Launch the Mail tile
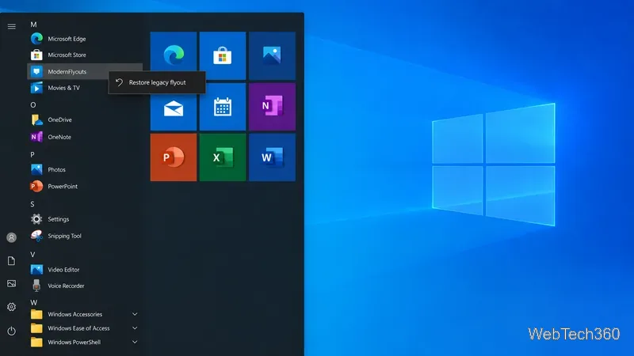The width and height of the screenshot is (634, 356). (174, 107)
